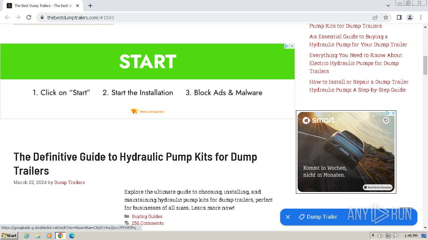
Task: Open the Windows Start menu
Action: tap(9, 236)
